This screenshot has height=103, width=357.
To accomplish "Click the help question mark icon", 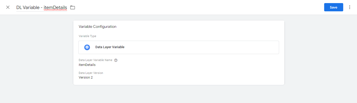I will coord(116,60).
